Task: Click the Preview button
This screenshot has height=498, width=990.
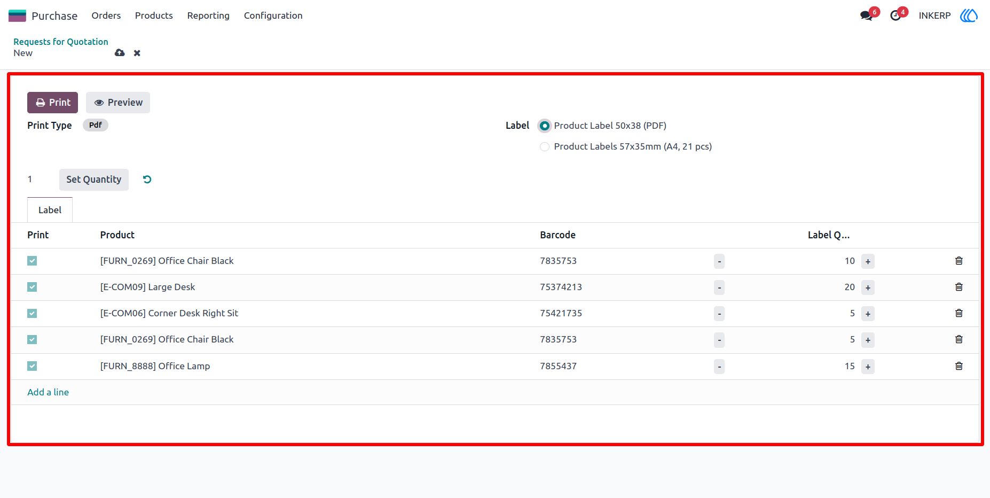Action: tap(118, 103)
